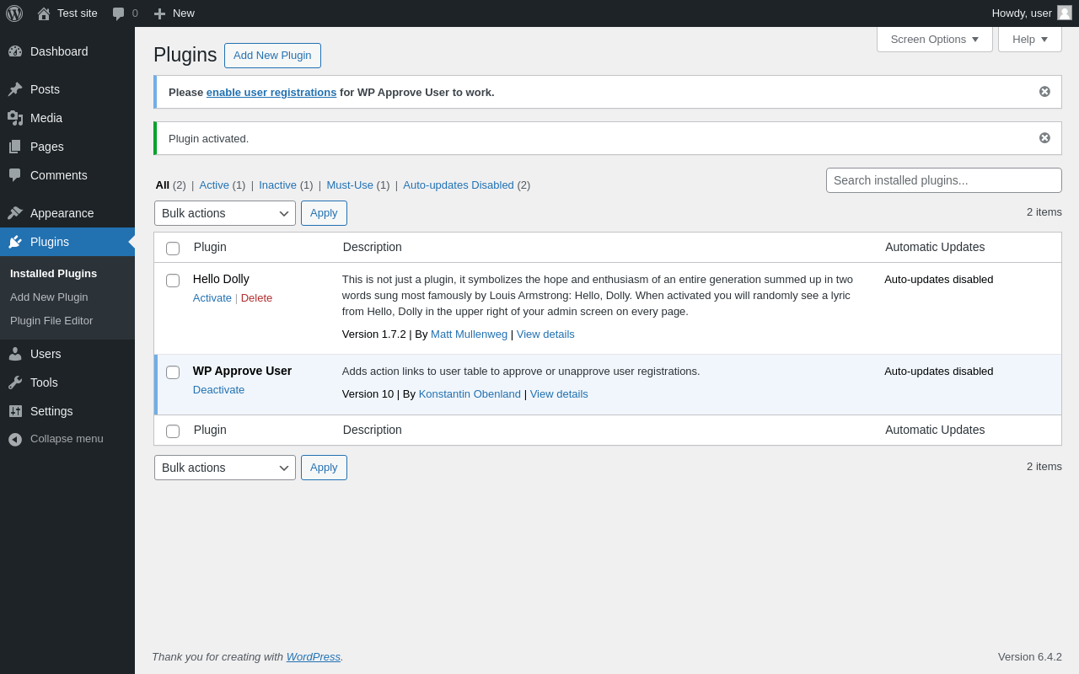Filter plugins by Inactive
The width and height of the screenshot is (1079, 674).
[x=277, y=185]
